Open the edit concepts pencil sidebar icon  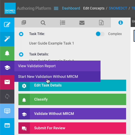pos(7,25)
